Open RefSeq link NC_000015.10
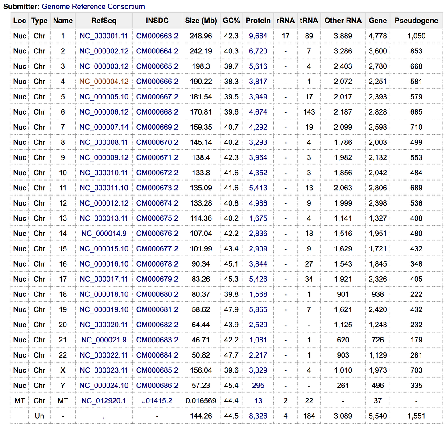Image resolution: width=446 pixels, height=428 pixels. 104,249
